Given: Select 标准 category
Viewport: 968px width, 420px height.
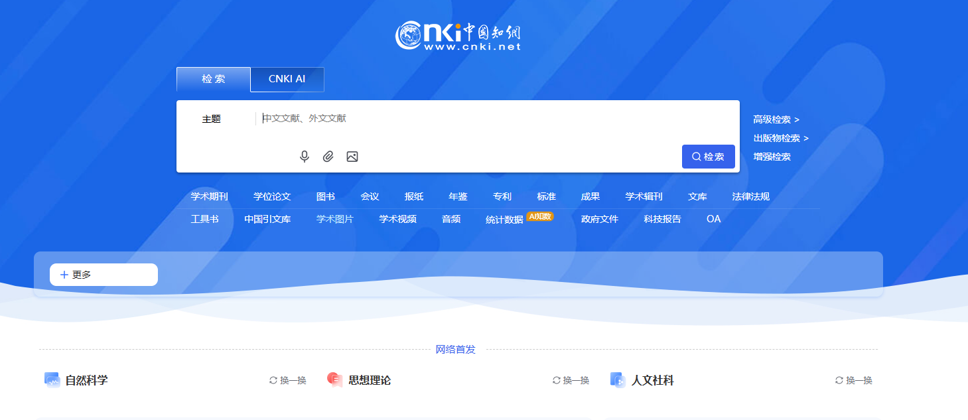Looking at the screenshot, I should [x=547, y=196].
